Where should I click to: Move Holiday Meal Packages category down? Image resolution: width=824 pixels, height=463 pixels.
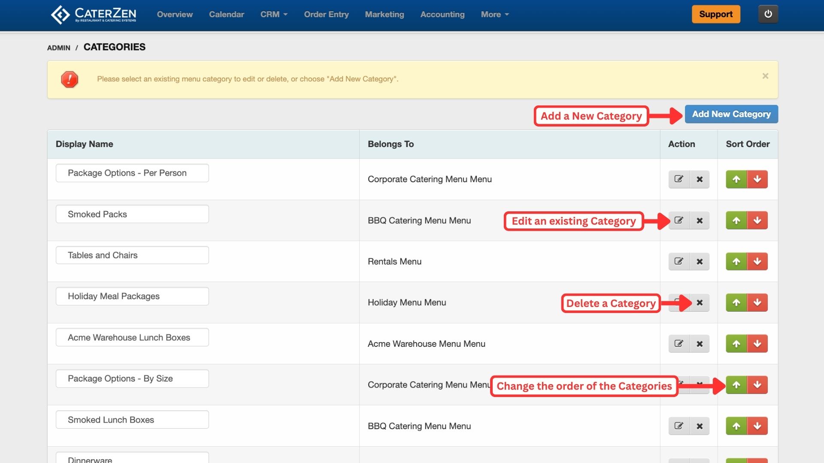click(757, 303)
